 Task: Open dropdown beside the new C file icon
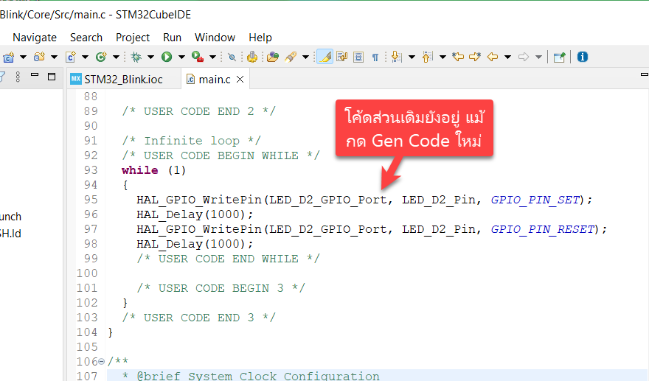(86, 57)
